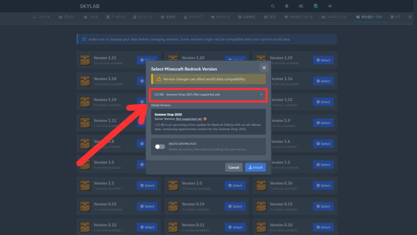Open the ネットワーク tab
Screen dimensions: 417x235
[220, 17]
